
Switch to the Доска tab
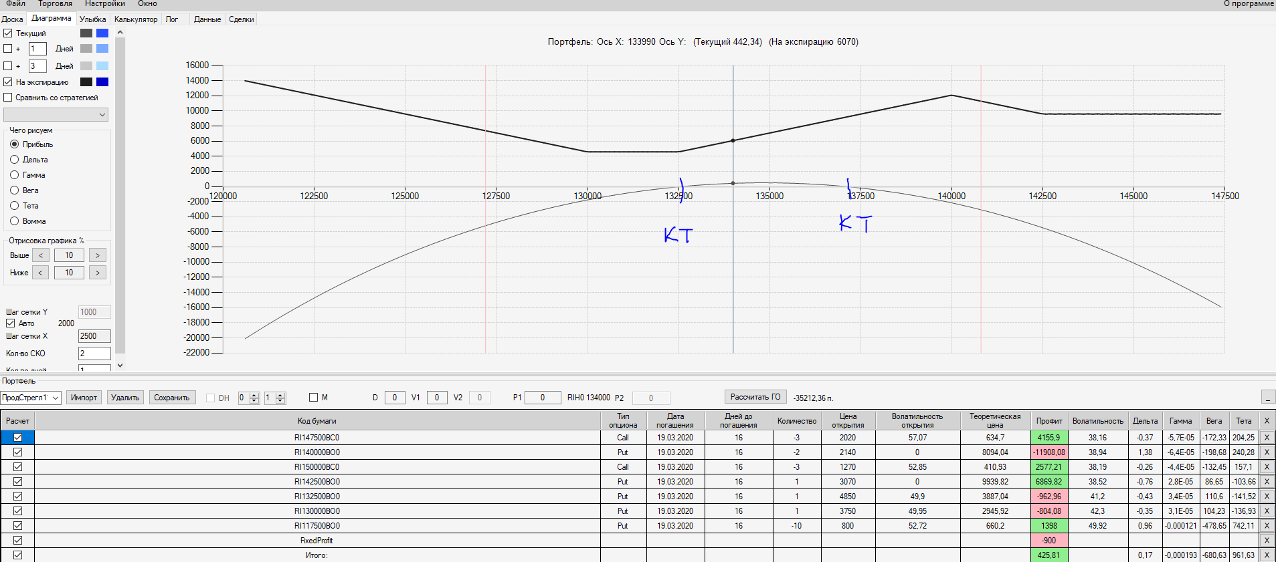click(13, 19)
